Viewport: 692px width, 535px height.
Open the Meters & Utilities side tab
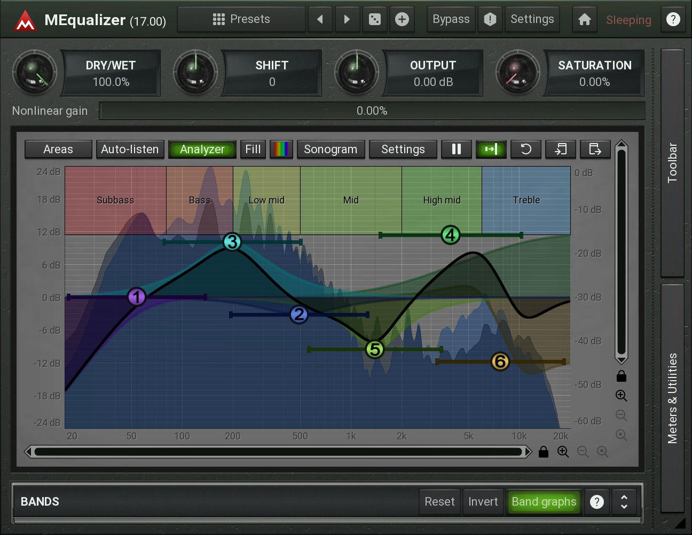click(672, 398)
